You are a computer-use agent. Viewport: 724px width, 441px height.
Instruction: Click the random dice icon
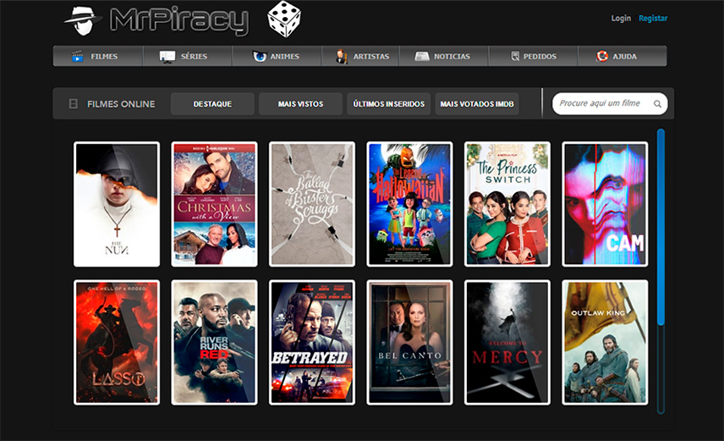pos(284,19)
